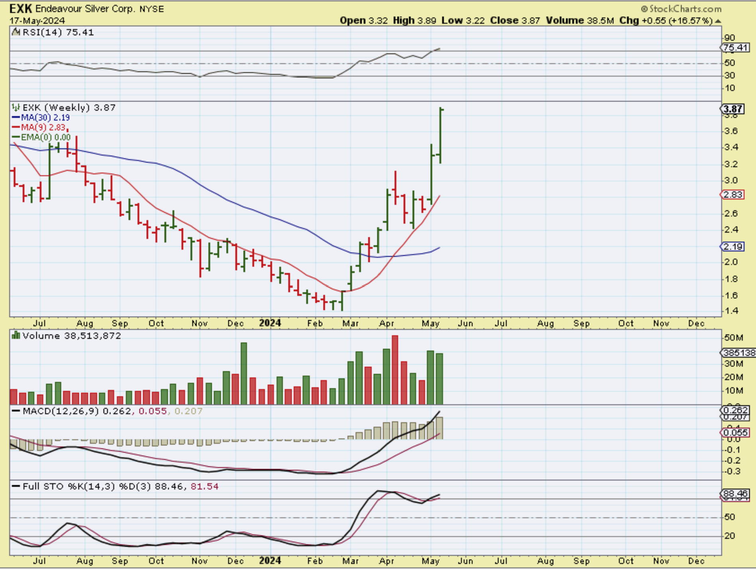Click the 1.4 price axis label
This screenshot has width=756, height=570.
coord(731,311)
